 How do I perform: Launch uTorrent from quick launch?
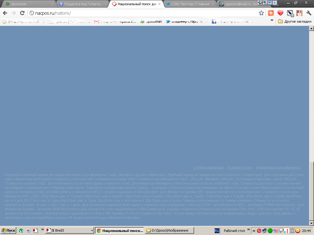point(21,231)
